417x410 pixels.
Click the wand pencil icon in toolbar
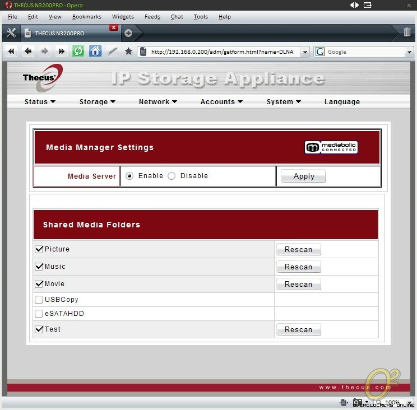click(112, 51)
